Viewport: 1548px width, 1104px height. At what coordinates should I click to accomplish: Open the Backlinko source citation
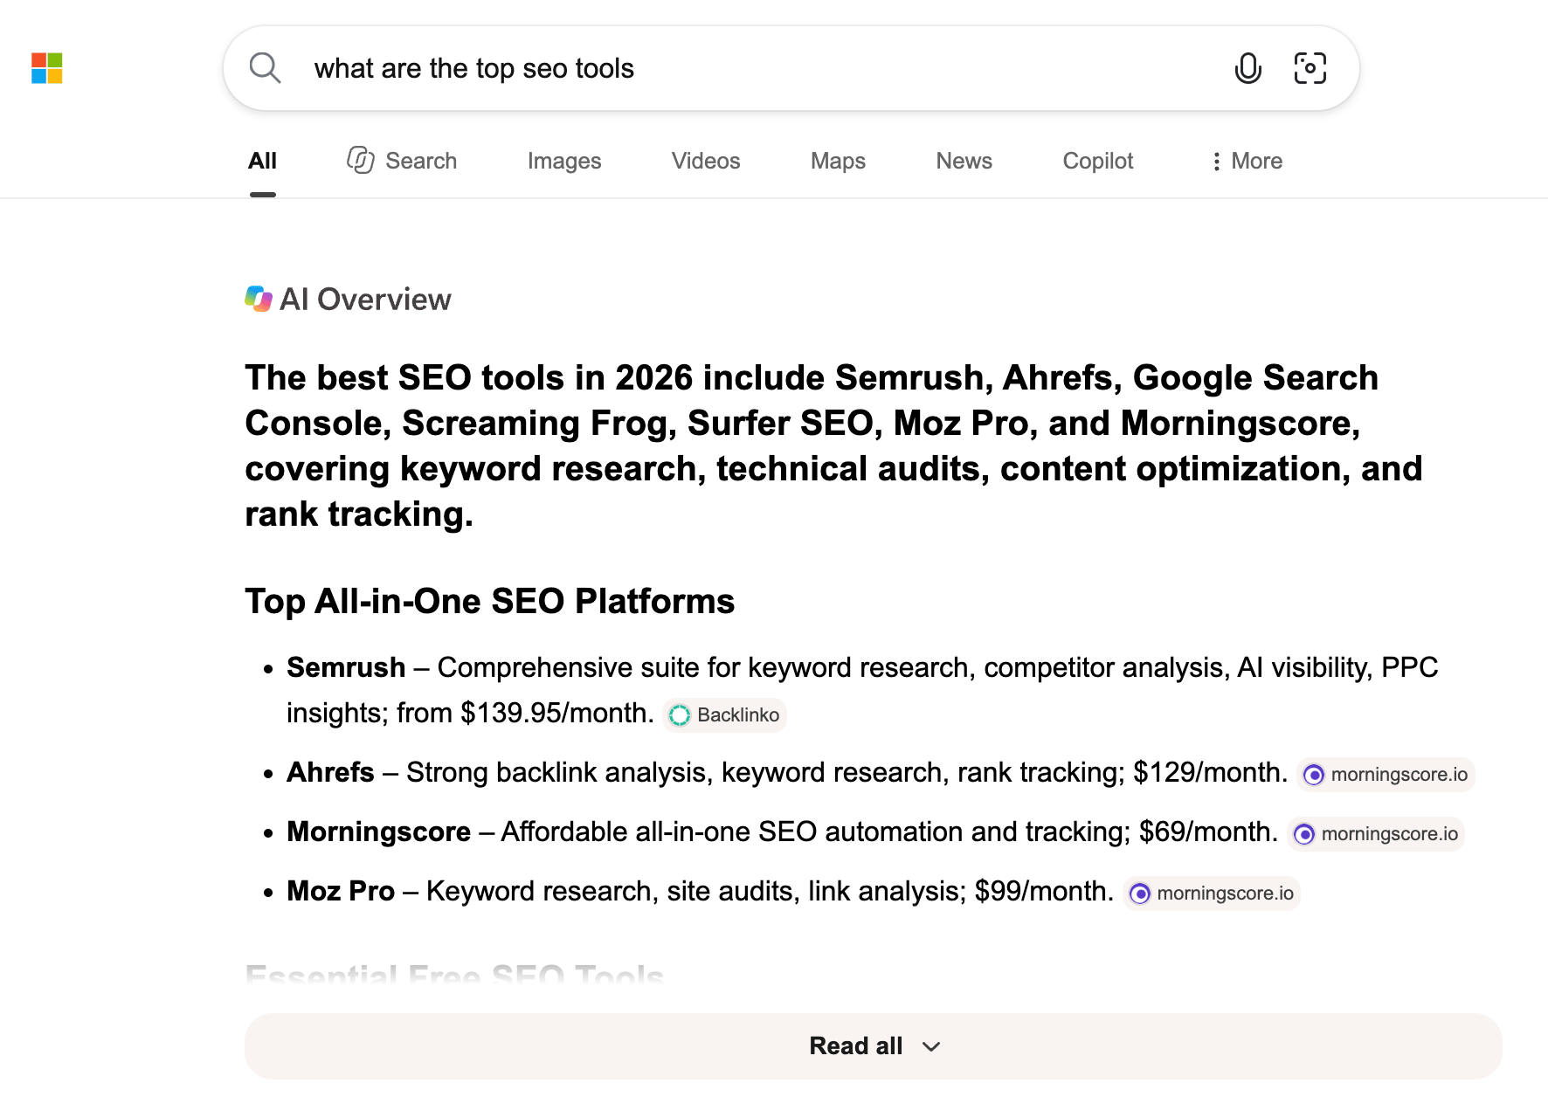click(x=725, y=715)
